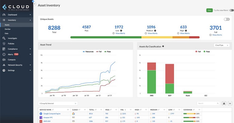
Task: Click the Search field above the table
Action: tap(208, 103)
